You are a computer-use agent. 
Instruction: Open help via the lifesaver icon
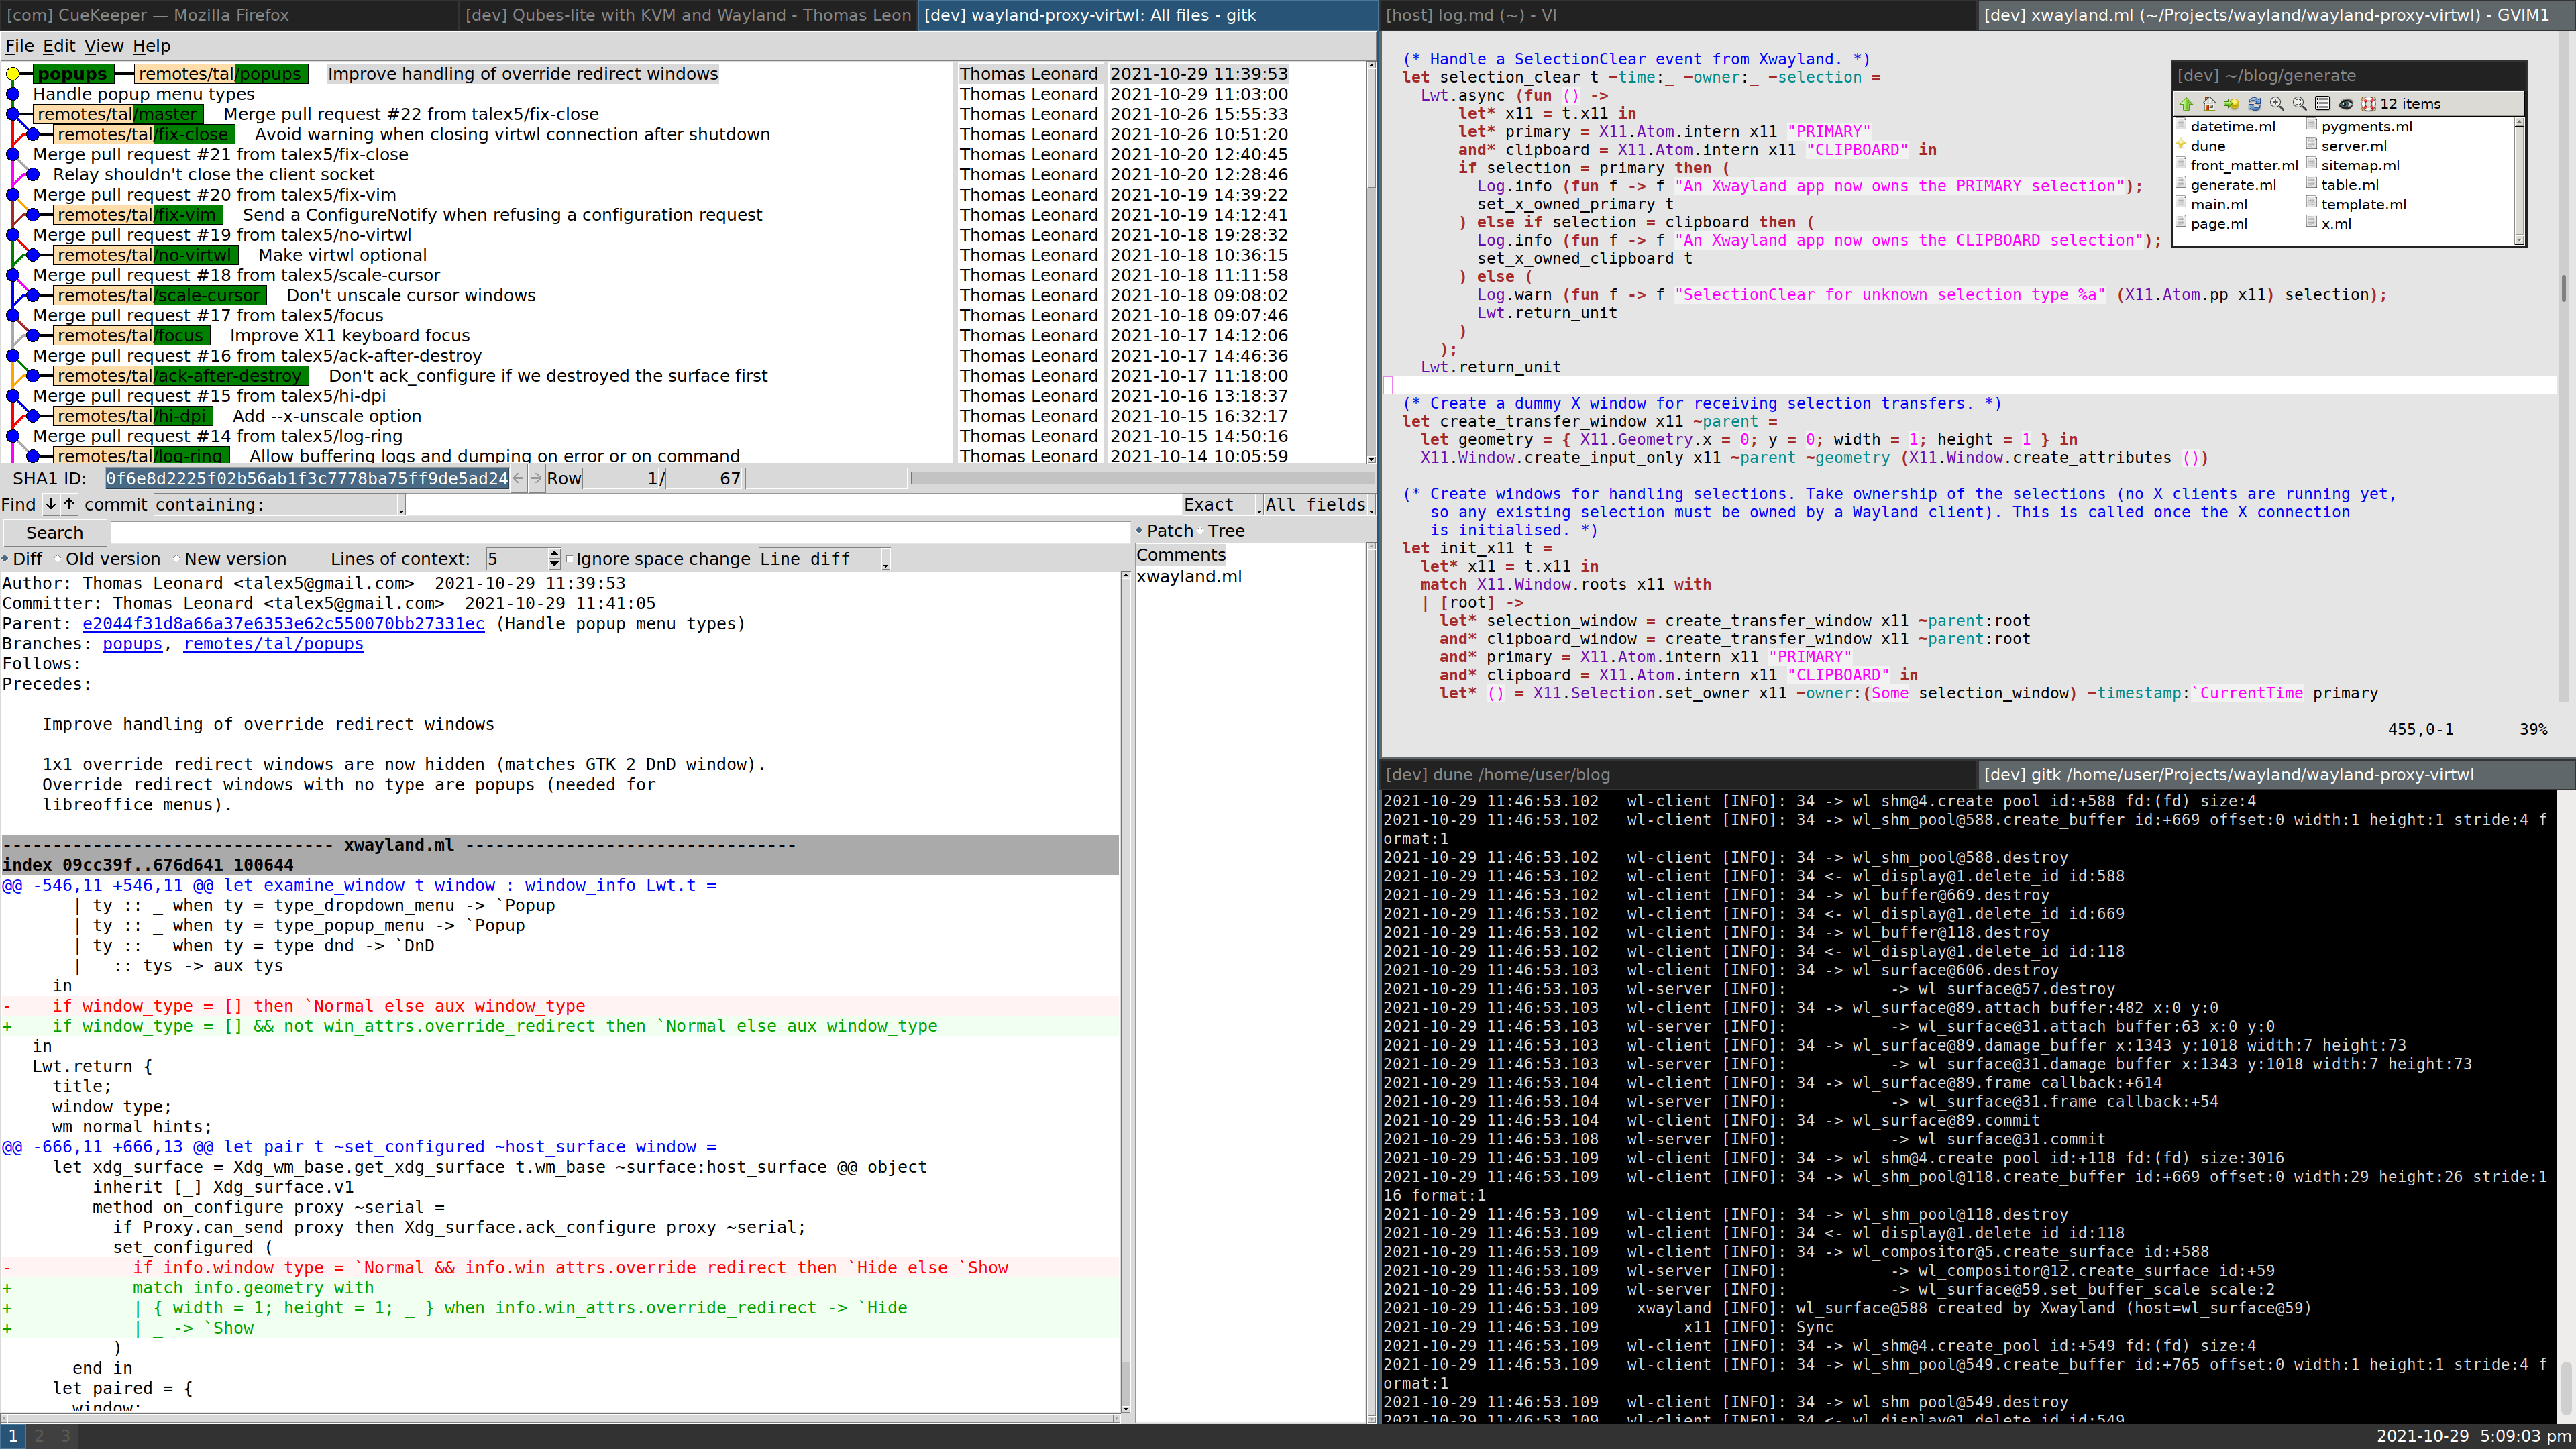click(x=2369, y=104)
